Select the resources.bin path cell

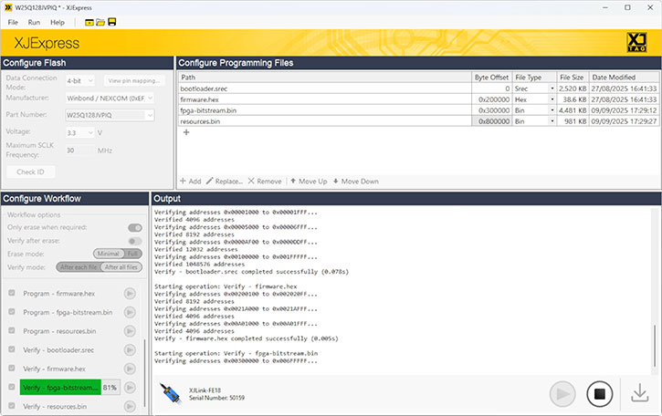click(x=324, y=121)
